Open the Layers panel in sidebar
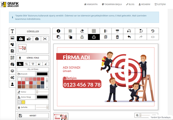This screenshot has height=120, width=173. pyautogui.click(x=12, y=71)
